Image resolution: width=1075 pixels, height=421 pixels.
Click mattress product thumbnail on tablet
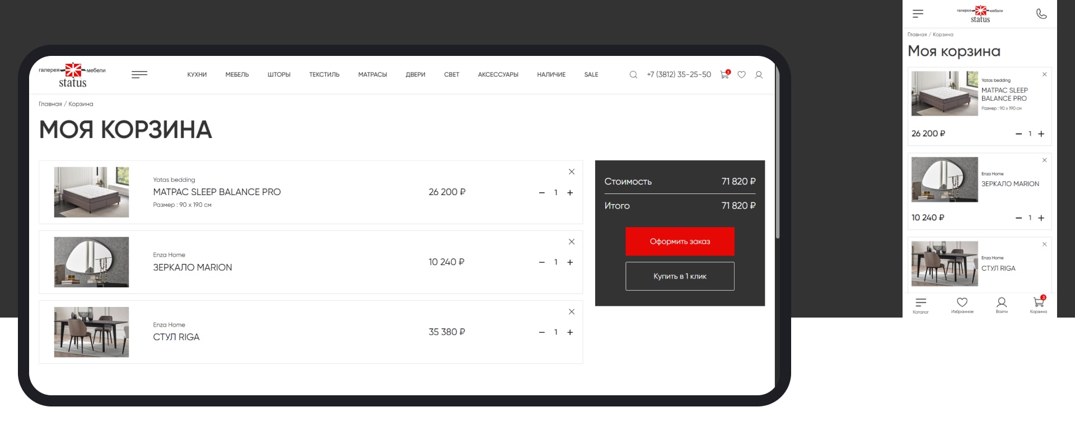[x=91, y=192]
